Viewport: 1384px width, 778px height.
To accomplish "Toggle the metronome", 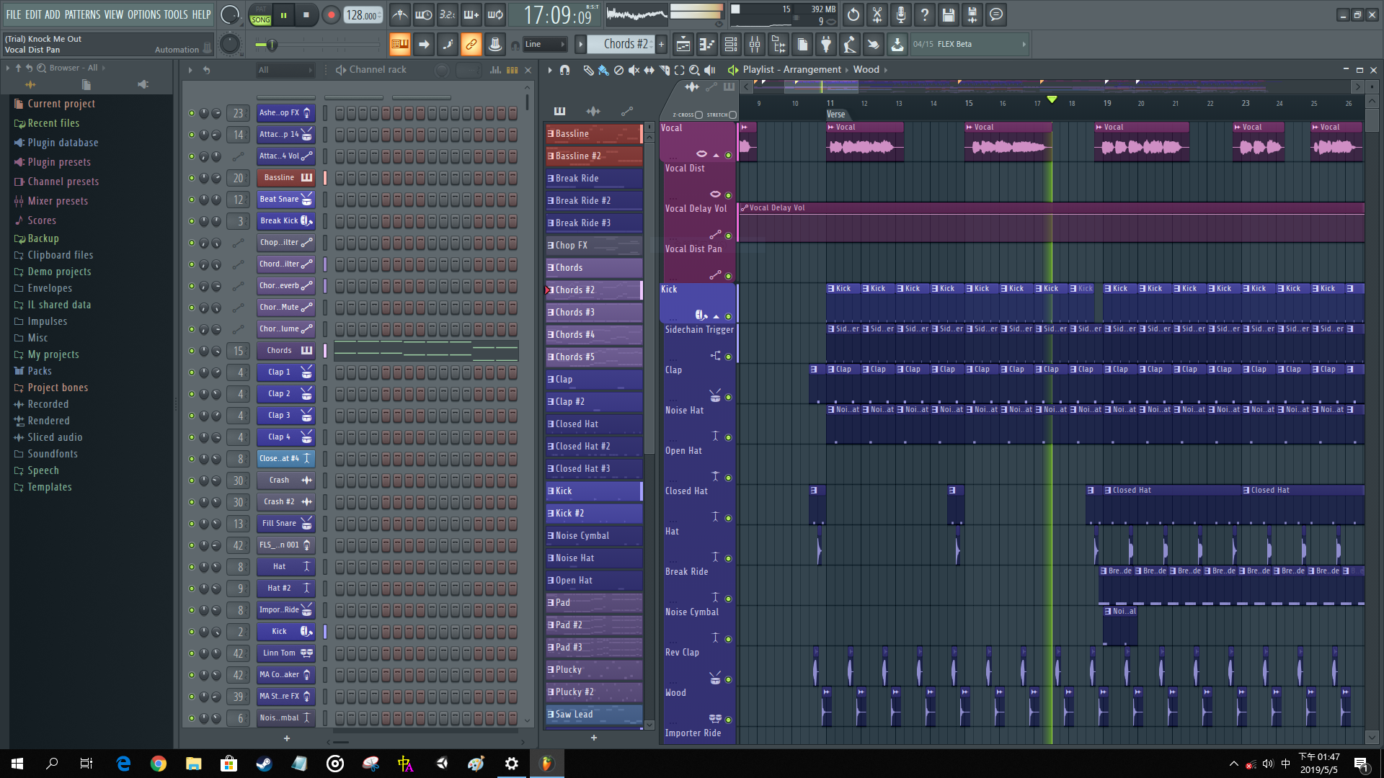I will tap(400, 15).
